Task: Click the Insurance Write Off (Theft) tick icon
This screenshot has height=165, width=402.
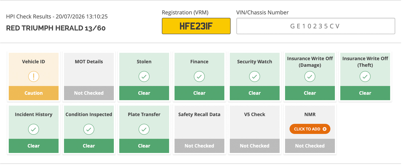Action: pyautogui.click(x=365, y=76)
